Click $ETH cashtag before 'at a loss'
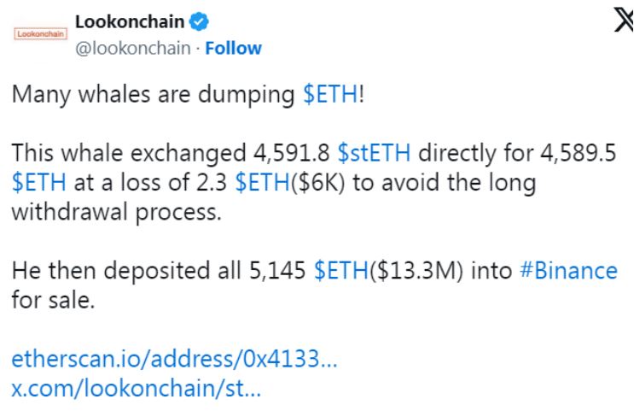 click(x=38, y=182)
